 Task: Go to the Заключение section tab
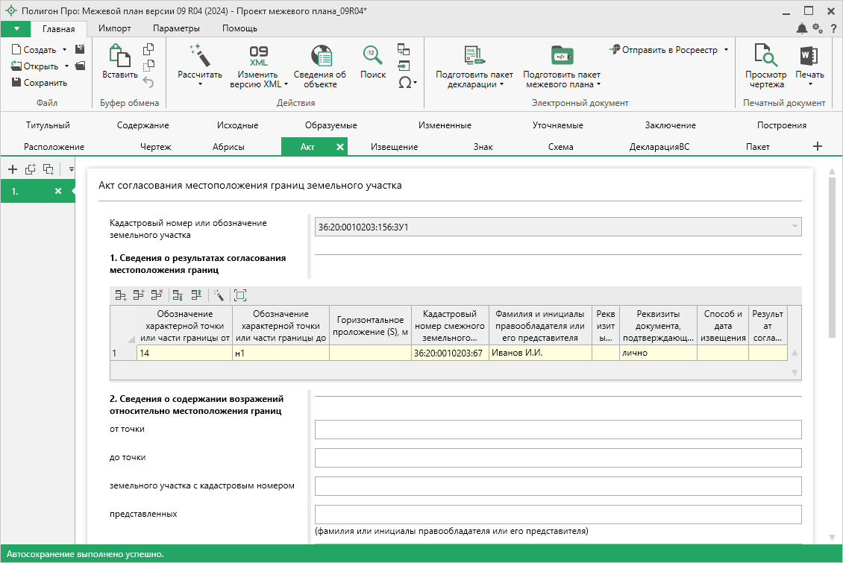coord(670,125)
